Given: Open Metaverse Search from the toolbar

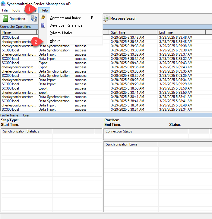Looking at the screenshot, I should coord(120,18).
